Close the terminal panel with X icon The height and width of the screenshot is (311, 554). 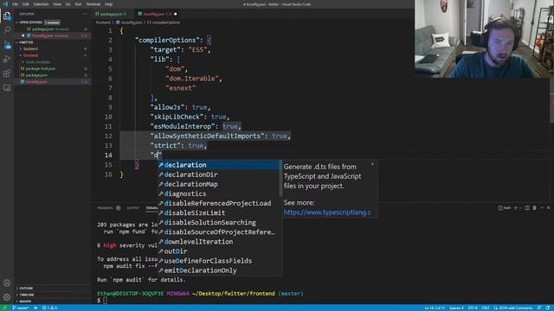point(549,208)
